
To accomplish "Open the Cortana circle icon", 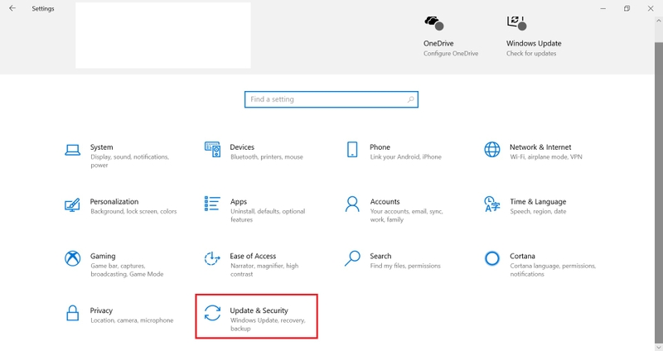I will point(491,258).
